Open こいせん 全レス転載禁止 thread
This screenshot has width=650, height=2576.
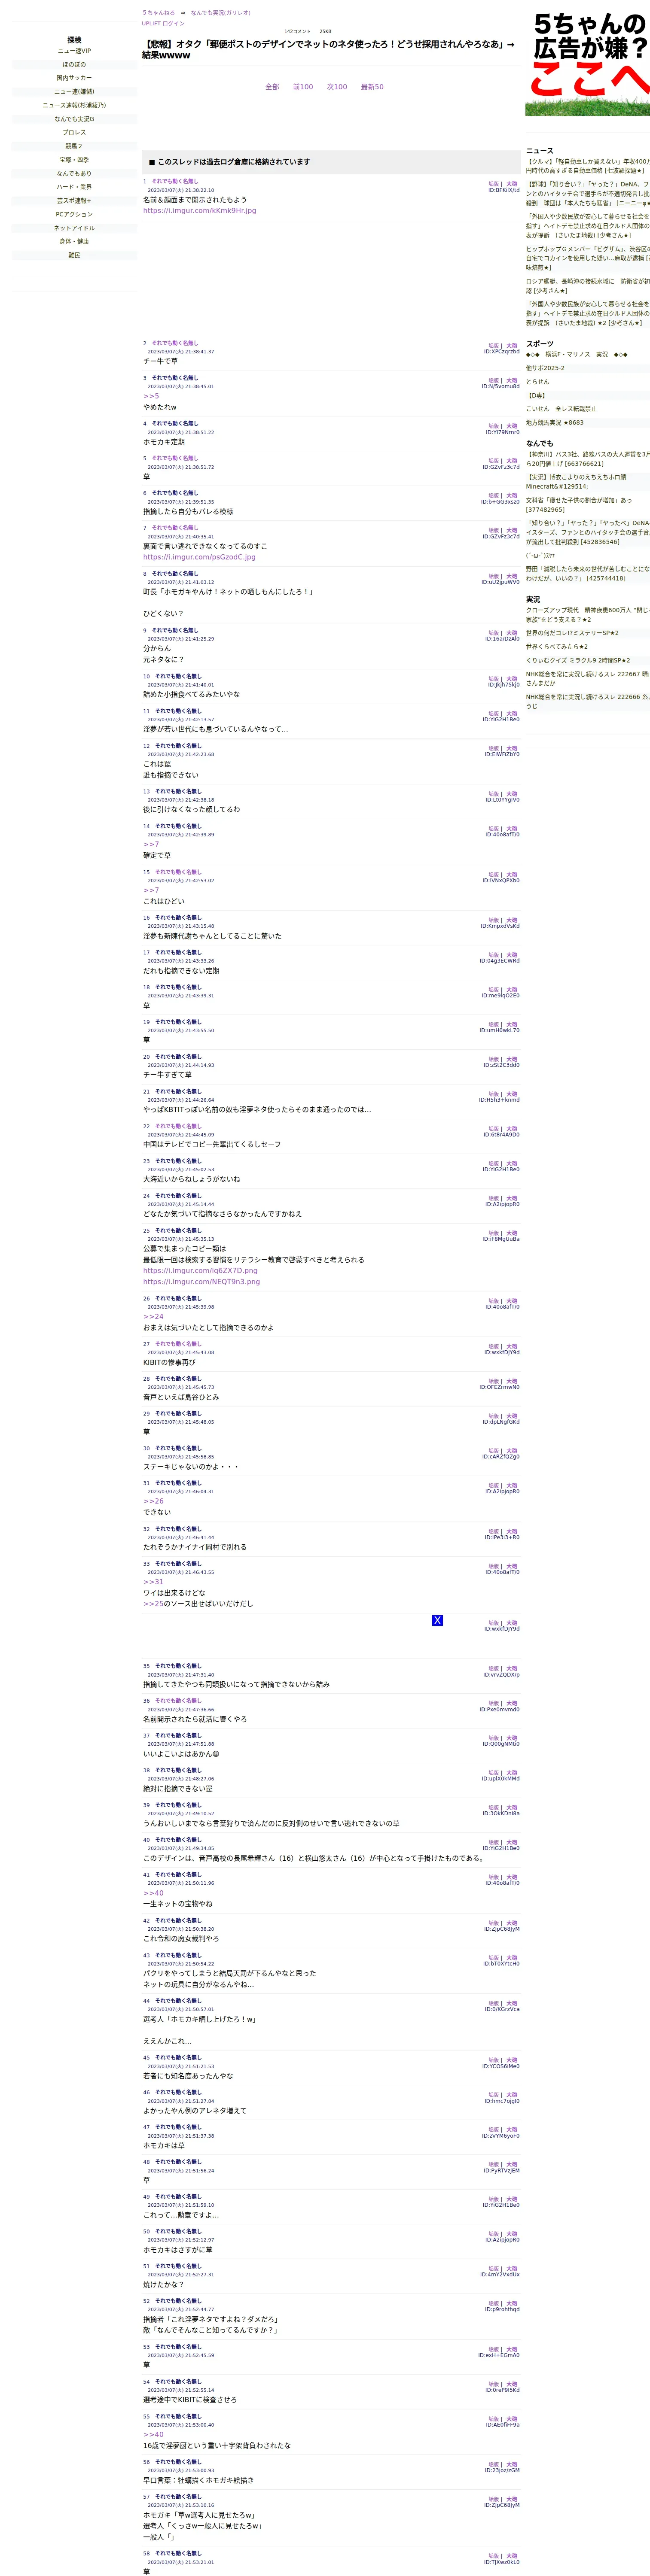click(x=561, y=409)
